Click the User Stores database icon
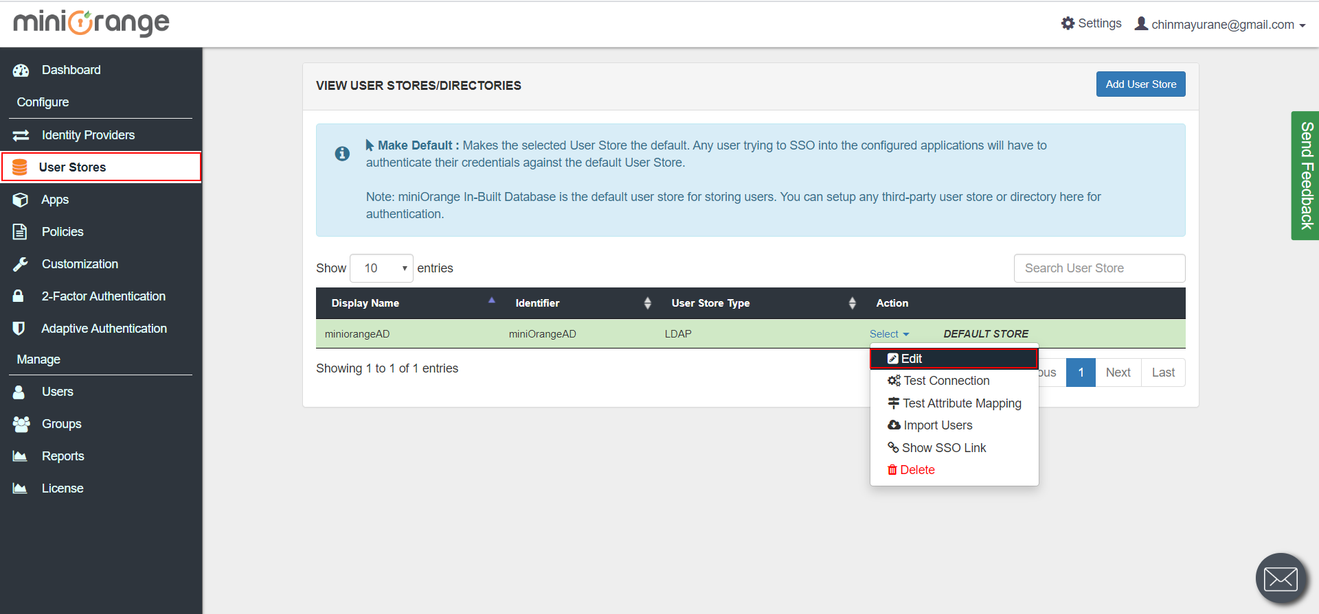 (20, 167)
